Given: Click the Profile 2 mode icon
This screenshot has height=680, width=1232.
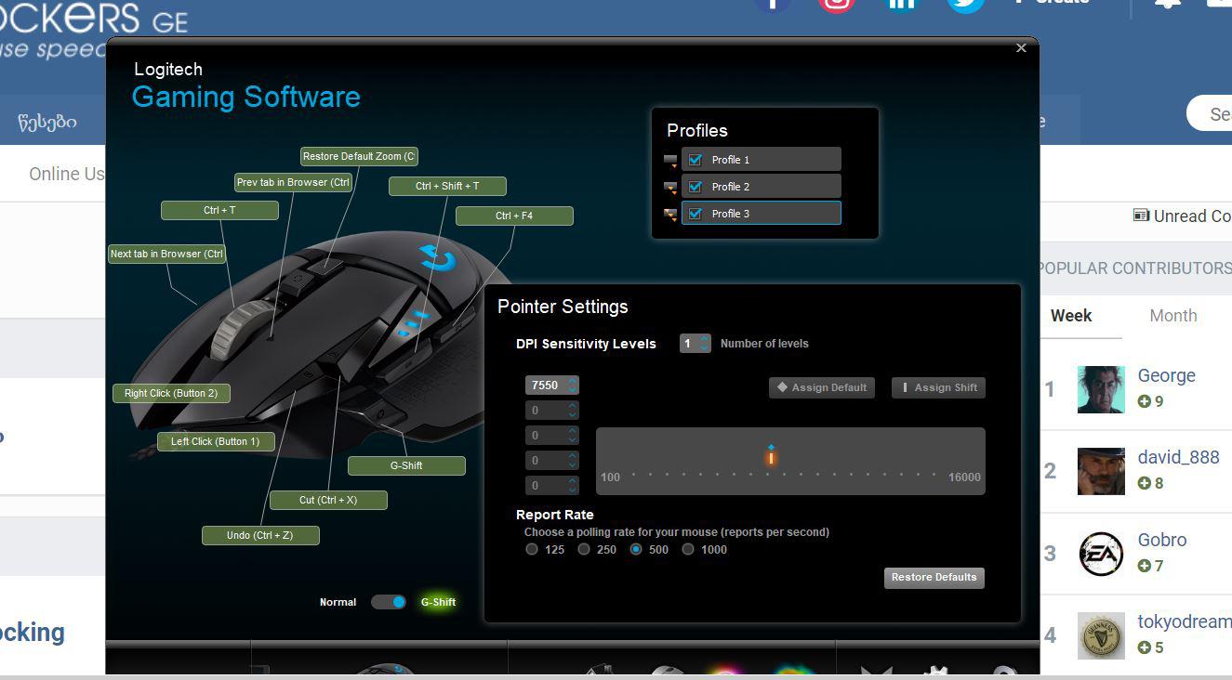Looking at the screenshot, I should point(670,188).
